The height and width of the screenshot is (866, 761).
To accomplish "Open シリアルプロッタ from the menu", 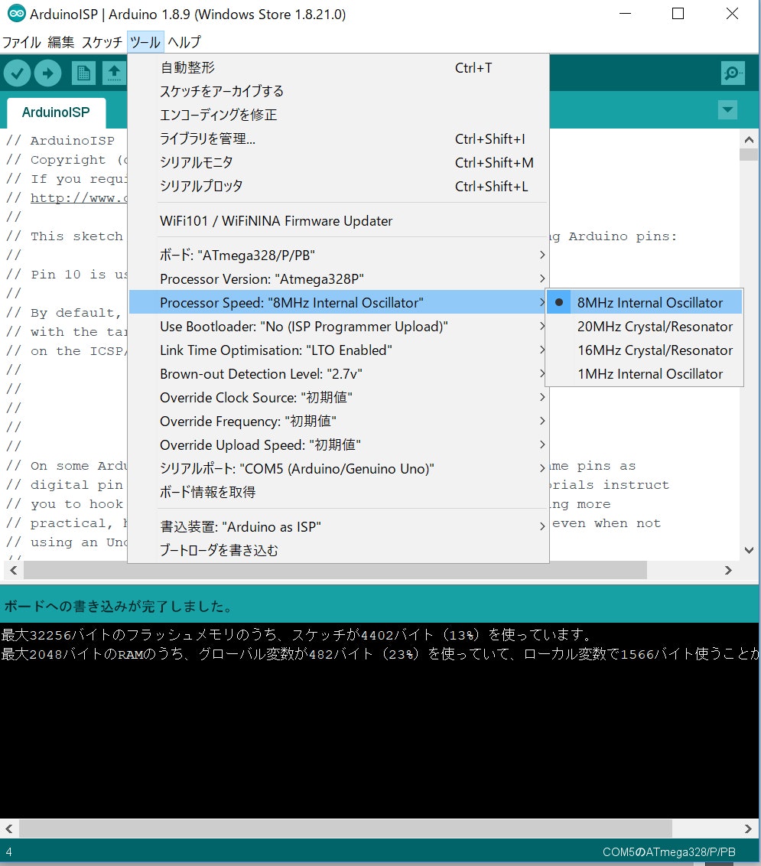I will coord(338,187).
